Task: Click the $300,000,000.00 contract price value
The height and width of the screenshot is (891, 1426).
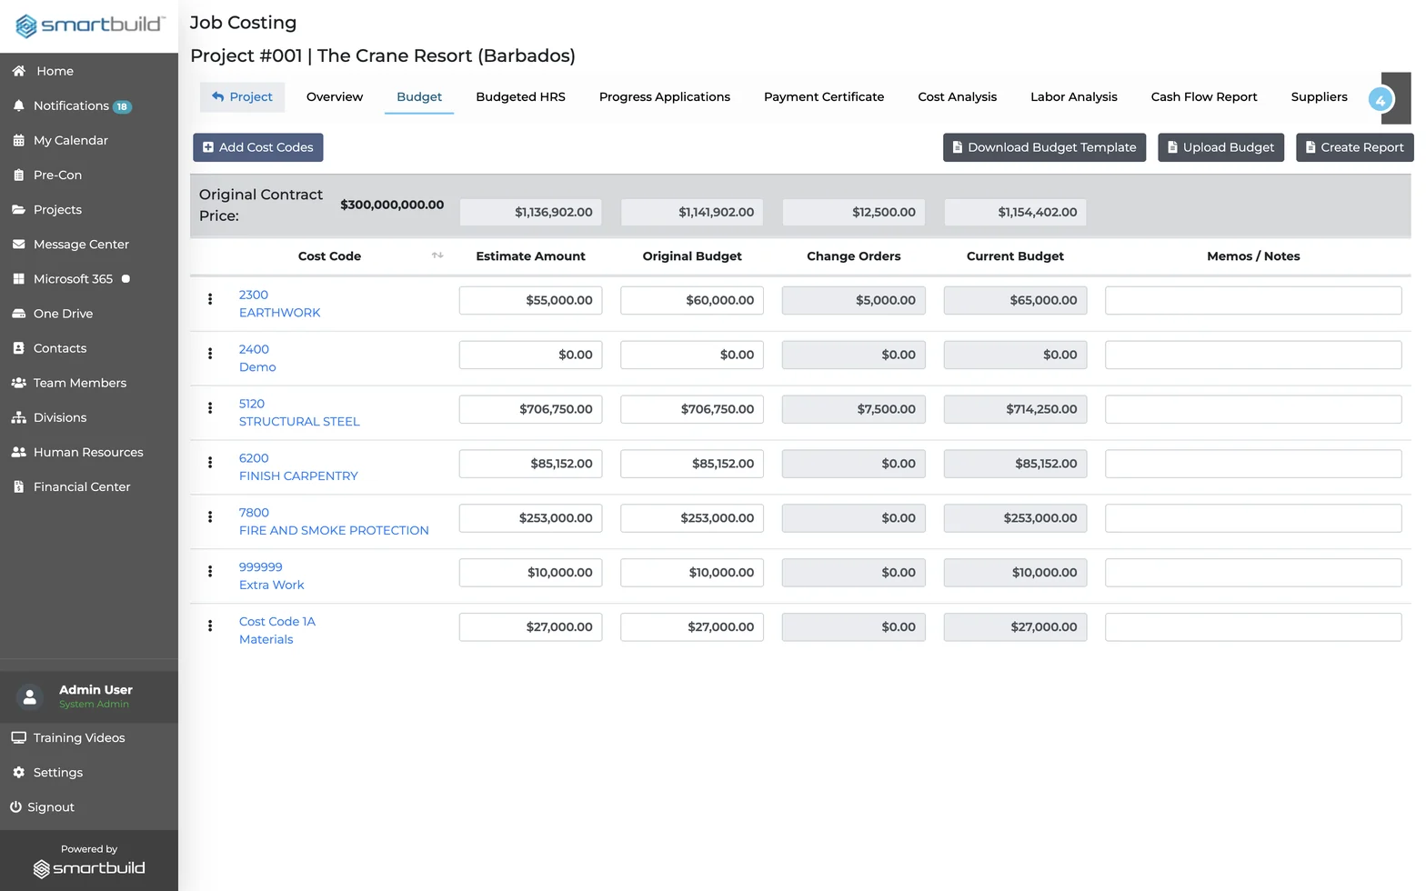Action: pos(392,205)
